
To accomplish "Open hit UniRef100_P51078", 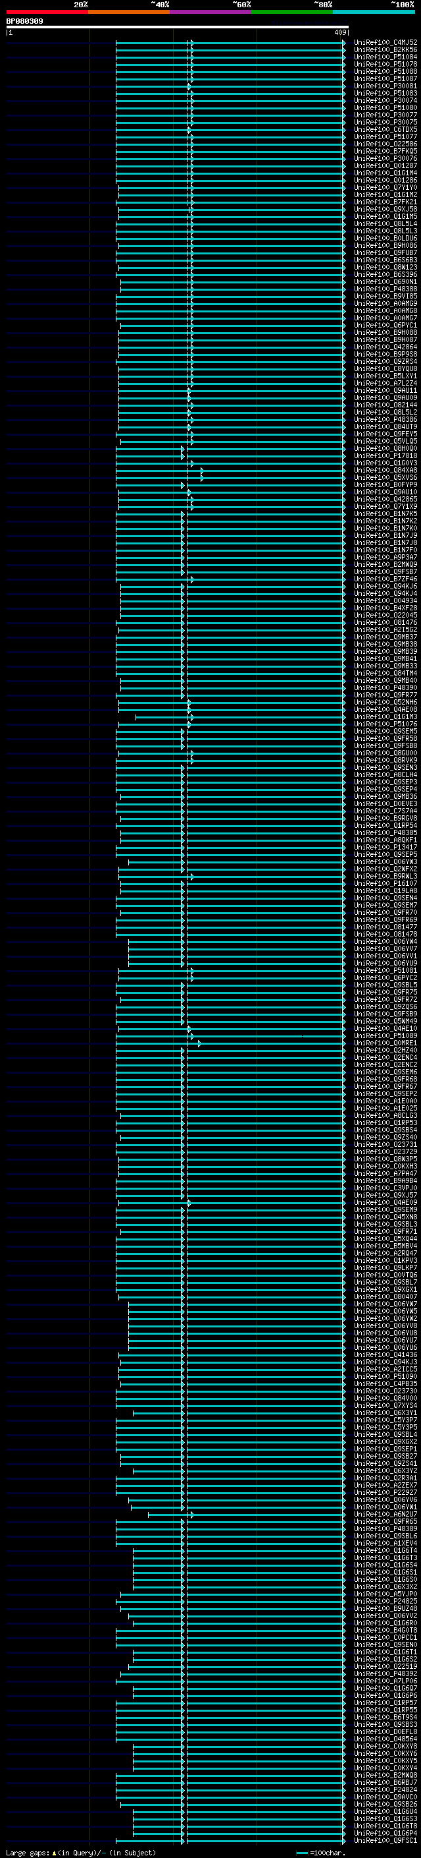I will tap(385, 64).
